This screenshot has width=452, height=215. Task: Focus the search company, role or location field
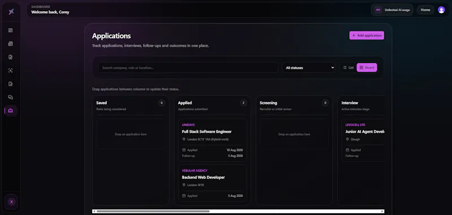click(x=189, y=68)
